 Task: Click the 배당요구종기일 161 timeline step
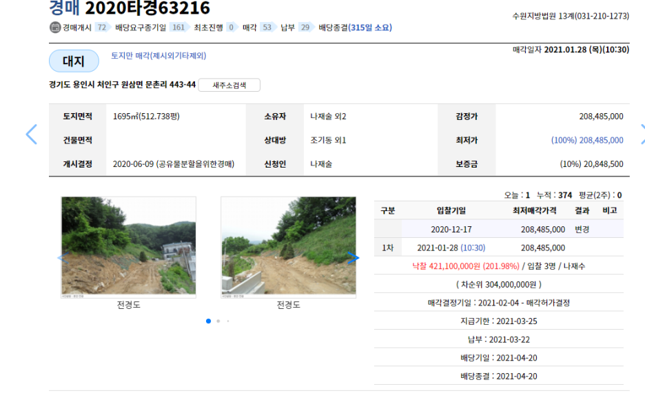[152, 28]
